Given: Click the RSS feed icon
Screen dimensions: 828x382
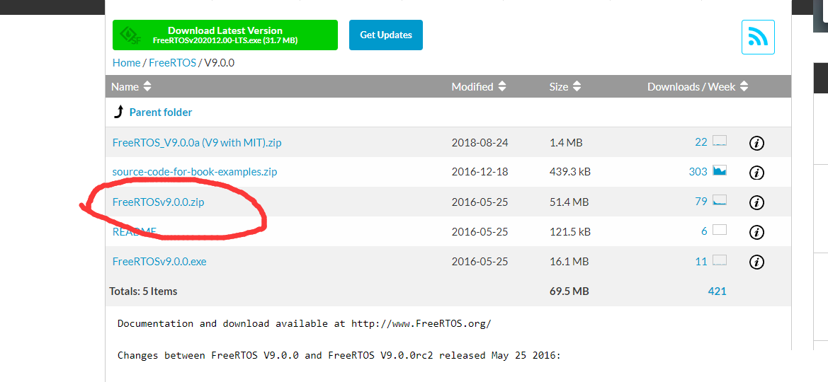Looking at the screenshot, I should click(x=758, y=37).
